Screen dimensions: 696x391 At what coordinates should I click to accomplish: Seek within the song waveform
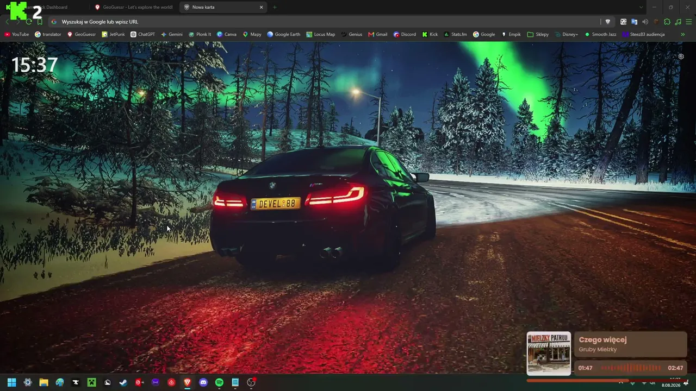(x=631, y=368)
